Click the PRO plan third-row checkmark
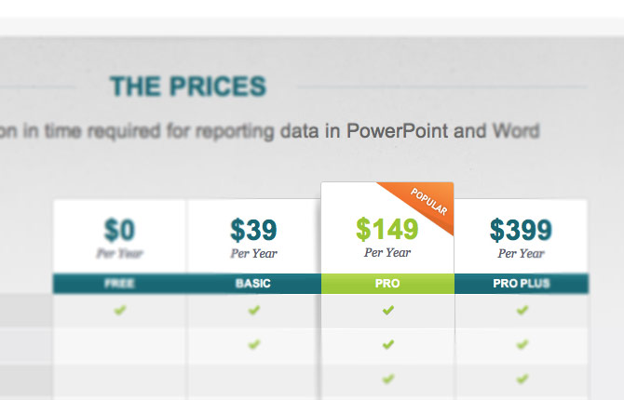The width and height of the screenshot is (624, 400). coord(388,379)
